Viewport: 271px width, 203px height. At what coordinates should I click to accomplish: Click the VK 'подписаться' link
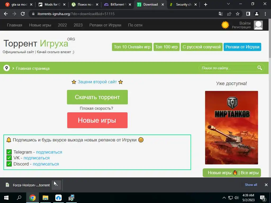[37, 158]
